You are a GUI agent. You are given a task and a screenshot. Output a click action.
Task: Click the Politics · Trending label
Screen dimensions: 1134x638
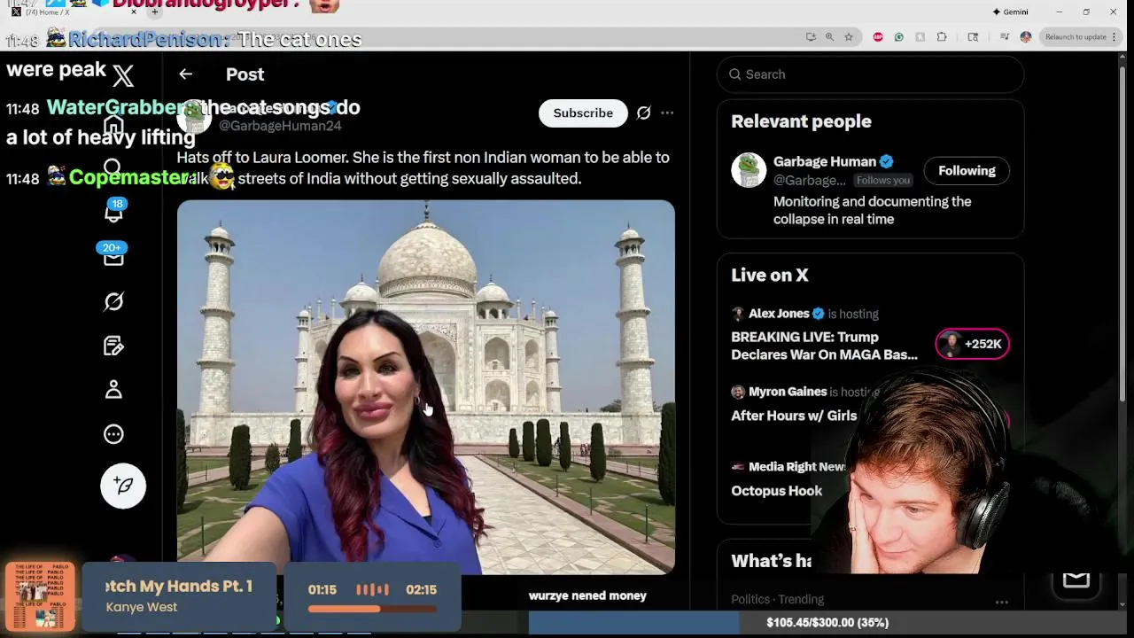click(777, 600)
